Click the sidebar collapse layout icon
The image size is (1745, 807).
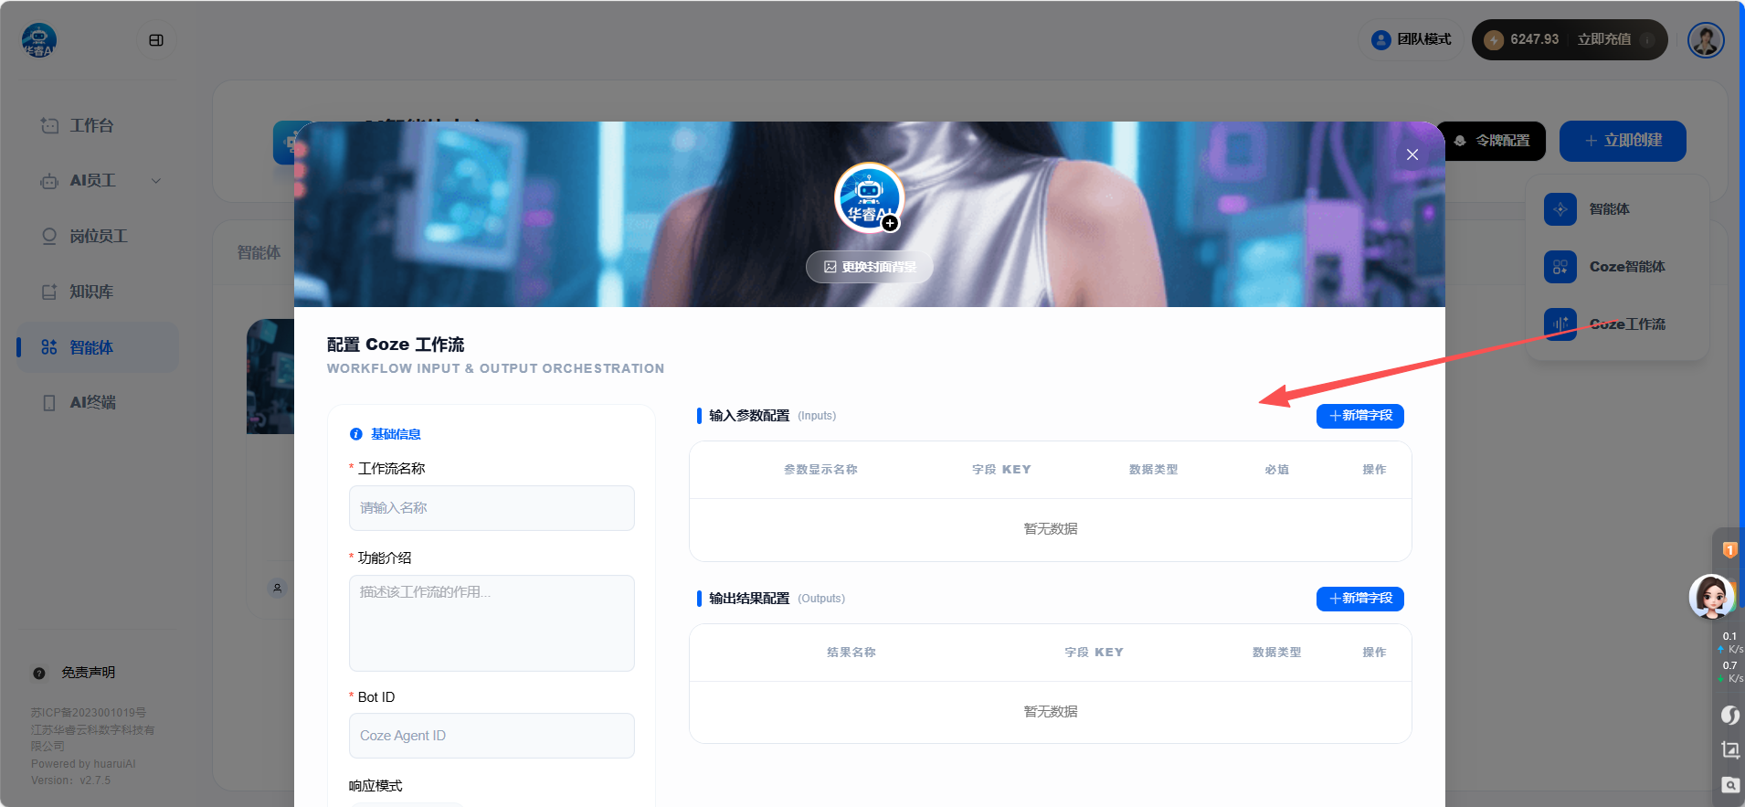tap(156, 40)
